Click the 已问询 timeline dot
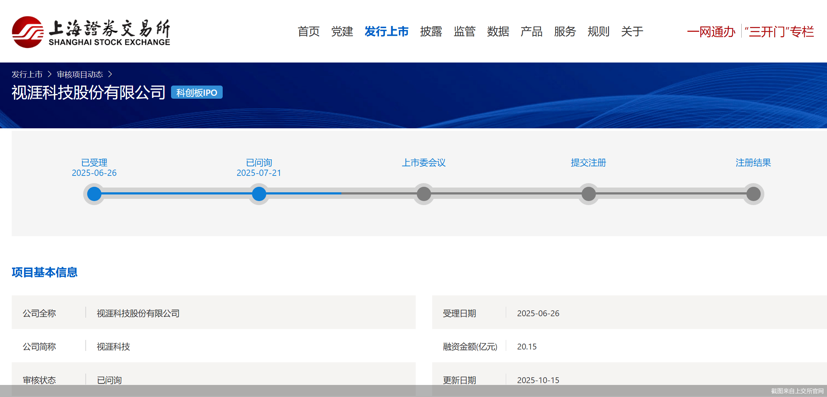 (x=259, y=194)
